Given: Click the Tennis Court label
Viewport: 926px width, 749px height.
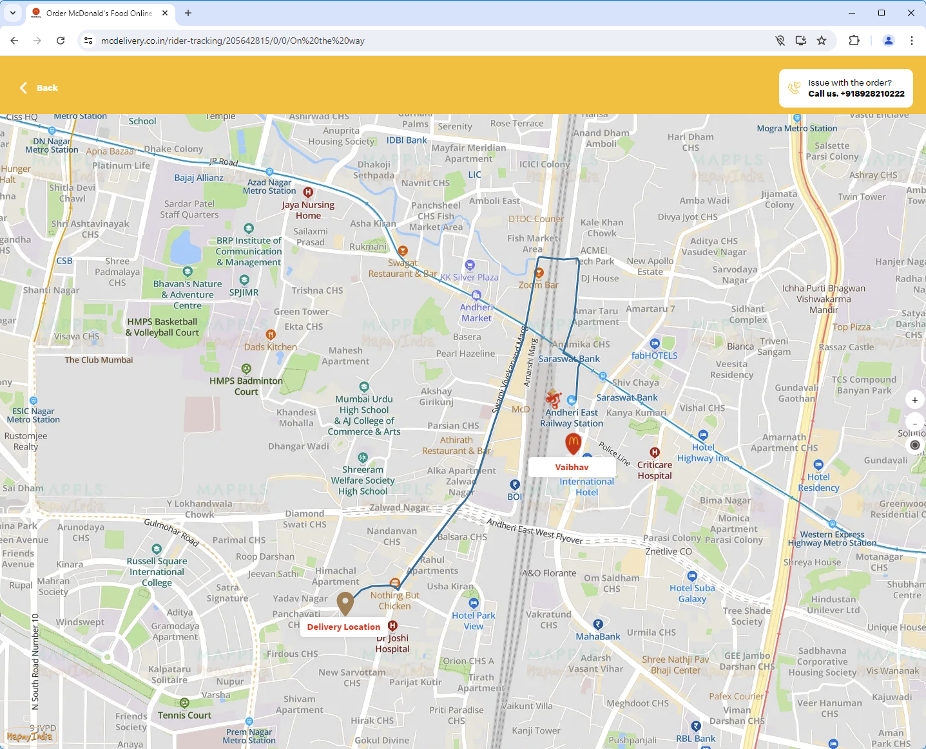Looking at the screenshot, I should point(184,716).
